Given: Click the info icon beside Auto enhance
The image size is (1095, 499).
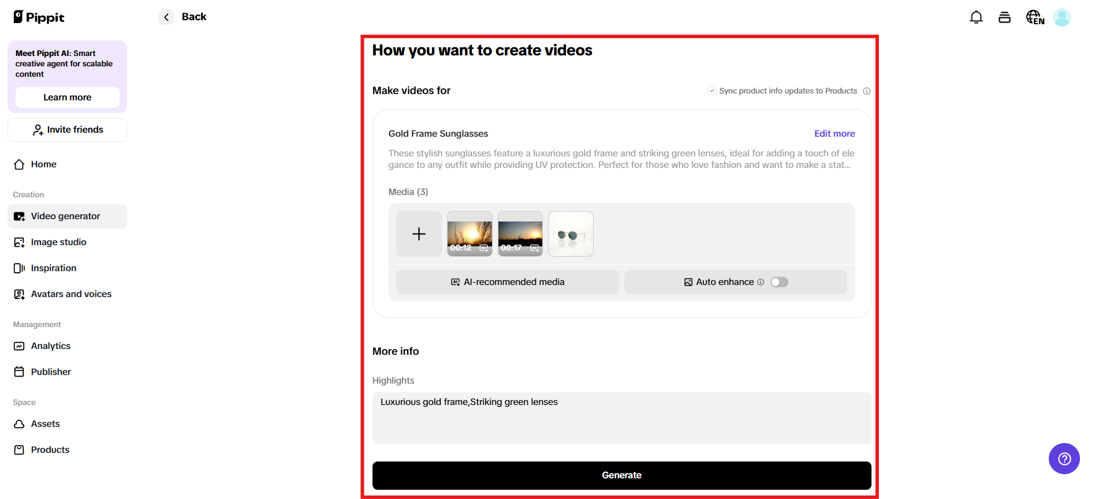Looking at the screenshot, I should [761, 282].
